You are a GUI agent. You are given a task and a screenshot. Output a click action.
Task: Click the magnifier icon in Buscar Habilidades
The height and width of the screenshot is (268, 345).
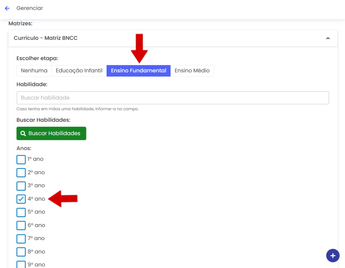(x=23, y=134)
